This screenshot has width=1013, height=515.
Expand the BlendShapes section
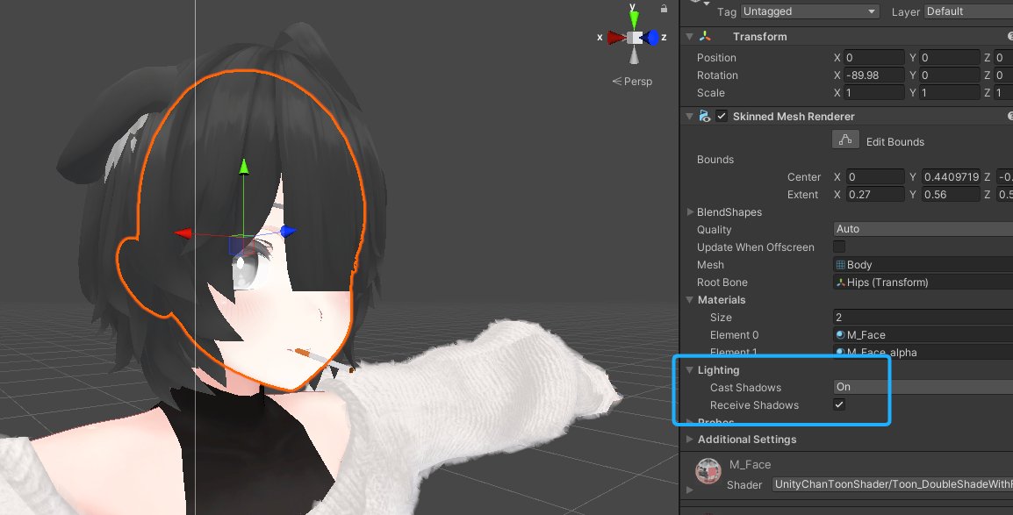pos(690,211)
